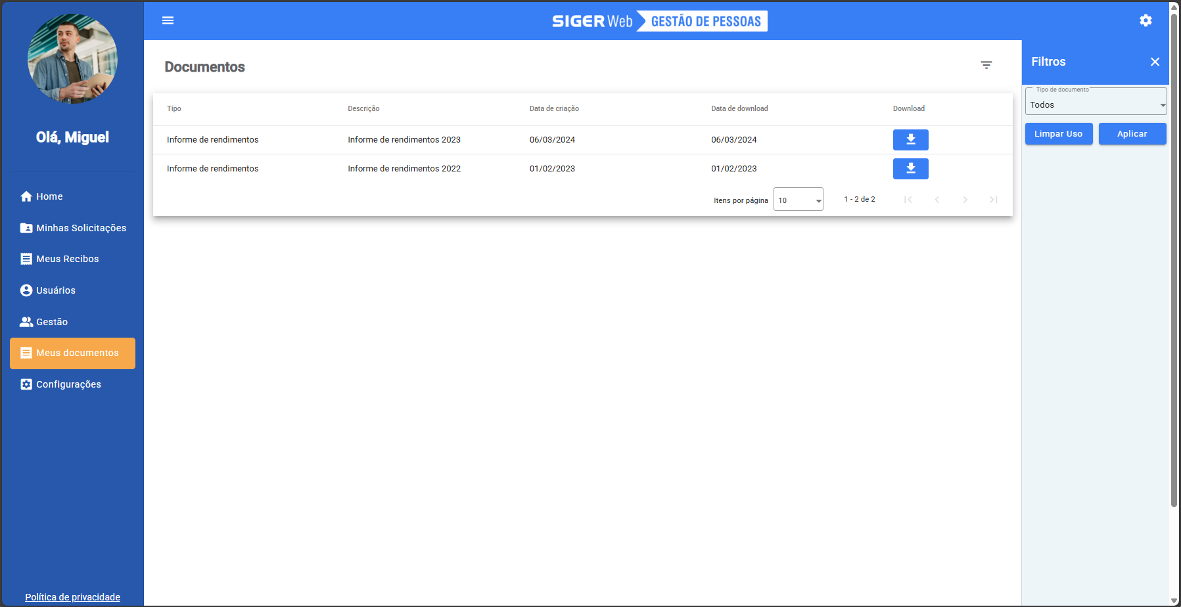Click creation date 06/03/2024
The height and width of the screenshot is (607, 1181).
pos(552,140)
